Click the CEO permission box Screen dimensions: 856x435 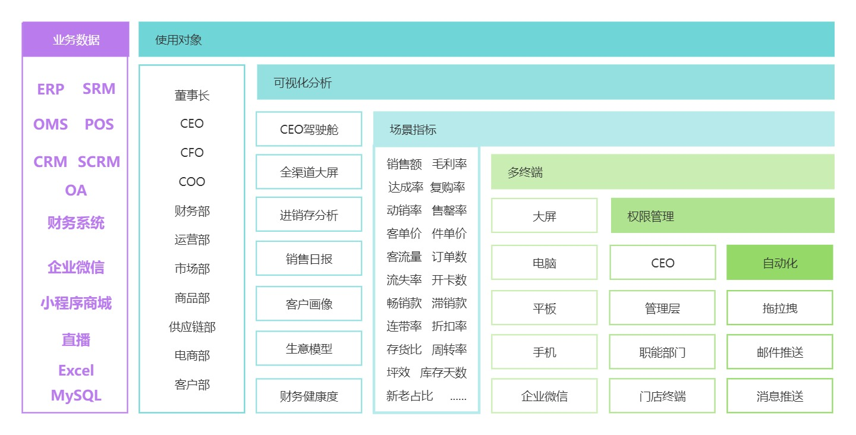(663, 263)
